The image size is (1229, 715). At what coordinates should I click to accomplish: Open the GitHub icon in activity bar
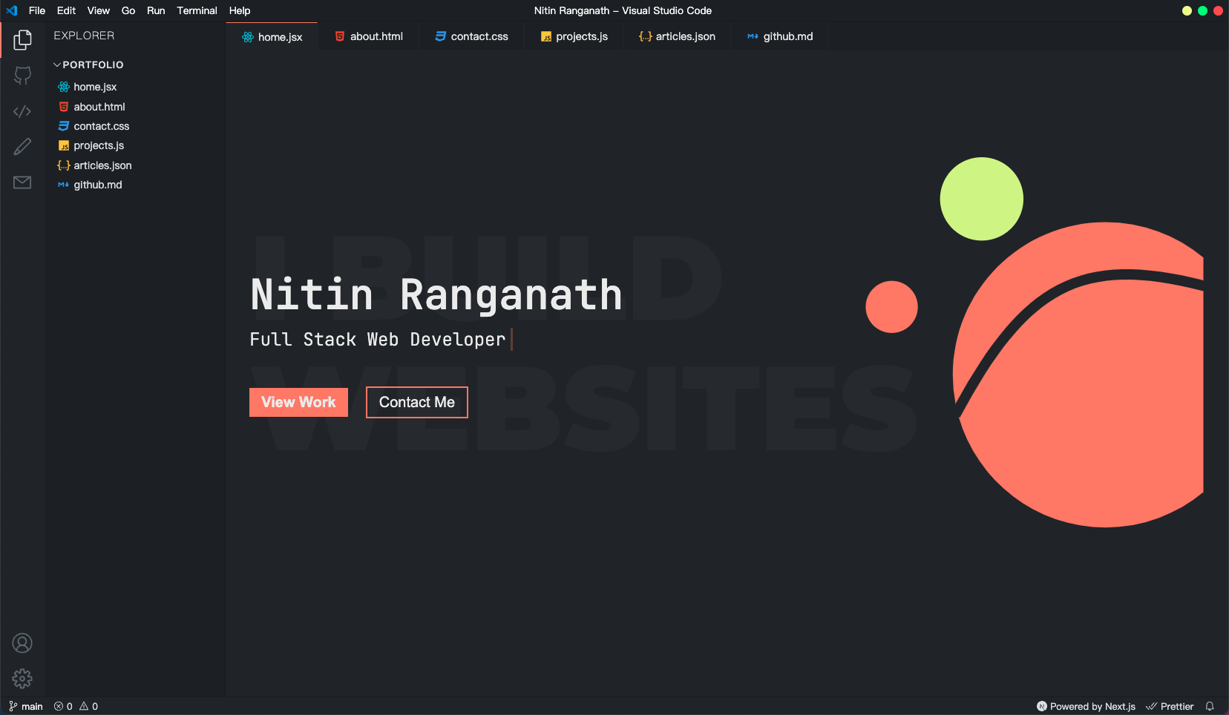(22, 76)
